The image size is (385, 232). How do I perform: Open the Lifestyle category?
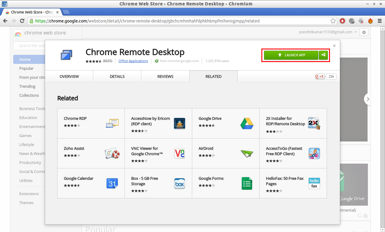(x=27, y=144)
